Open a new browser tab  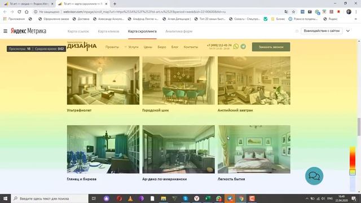115,4
